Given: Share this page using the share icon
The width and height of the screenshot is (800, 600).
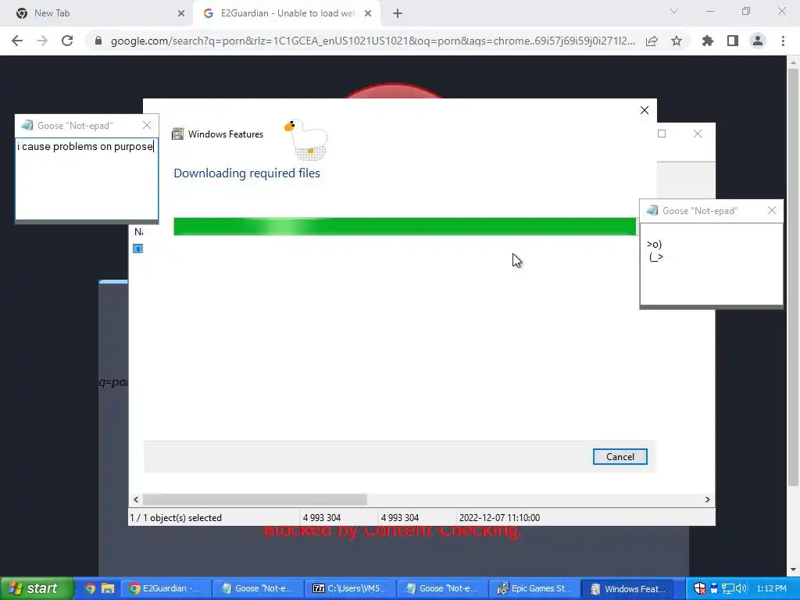Looking at the screenshot, I should click(x=652, y=41).
